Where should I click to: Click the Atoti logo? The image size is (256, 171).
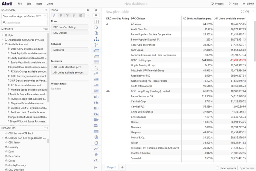pos(7,3)
